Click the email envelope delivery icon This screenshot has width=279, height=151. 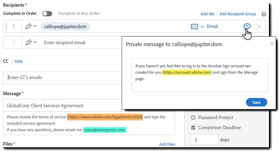(x=194, y=26)
